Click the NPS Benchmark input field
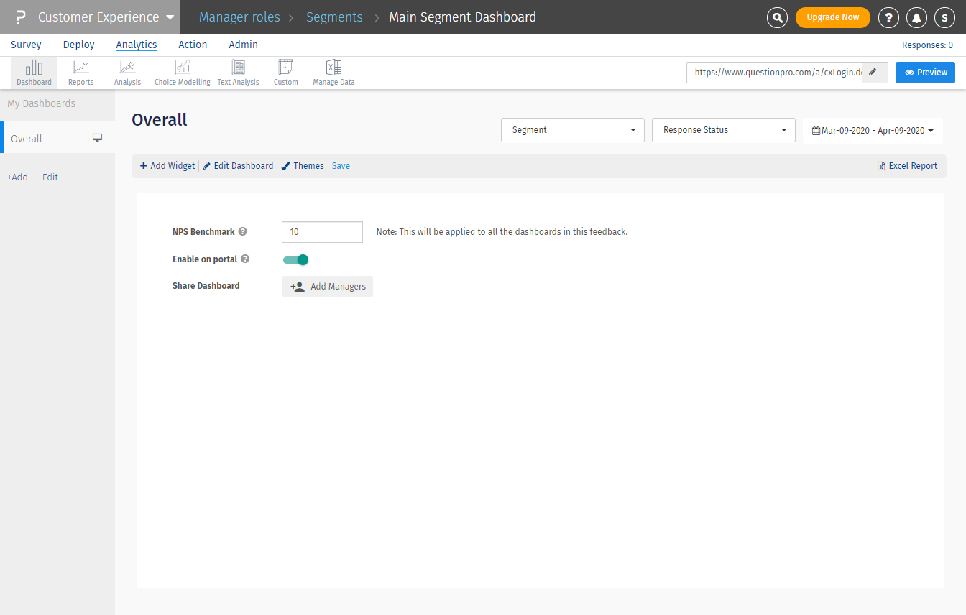This screenshot has height=615, width=966. (322, 232)
